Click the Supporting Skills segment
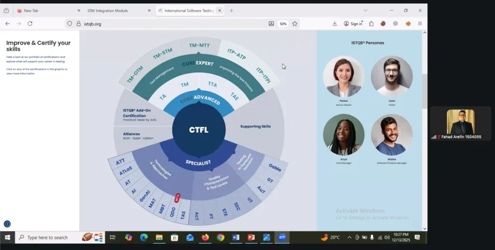495x250 pixels. (x=255, y=126)
